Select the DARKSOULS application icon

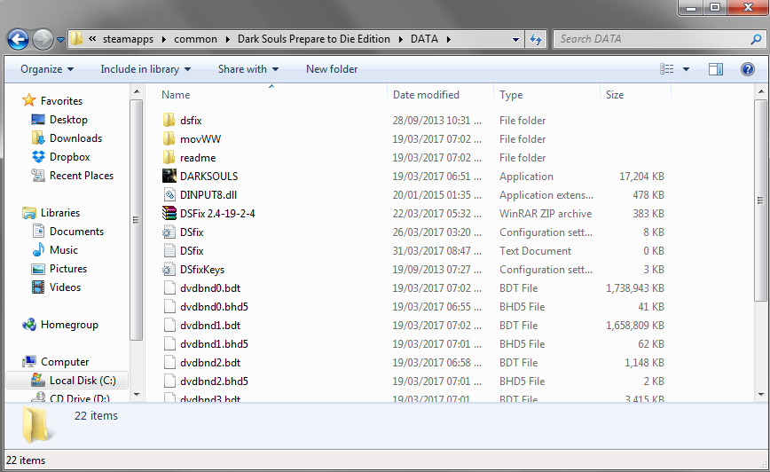pos(169,176)
